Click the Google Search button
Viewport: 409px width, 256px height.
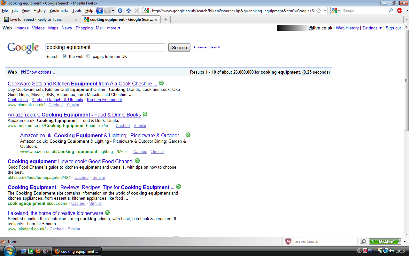coord(179,47)
